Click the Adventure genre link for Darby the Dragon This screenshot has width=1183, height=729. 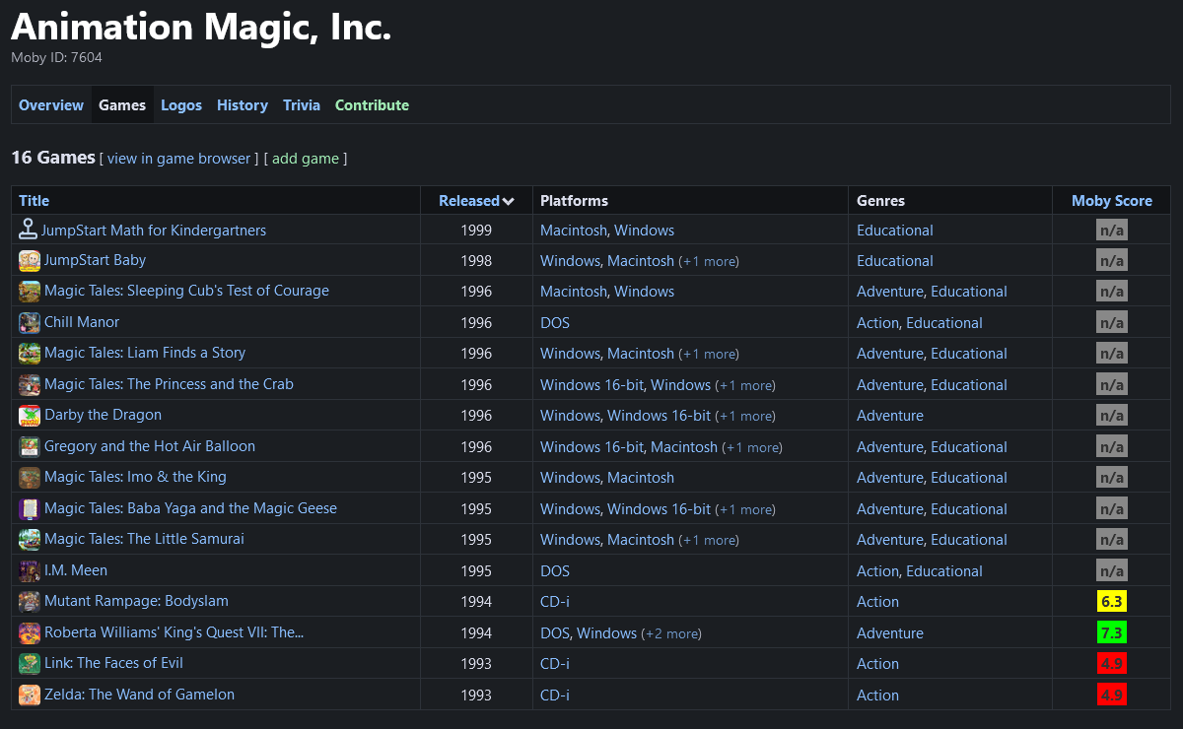click(x=890, y=416)
